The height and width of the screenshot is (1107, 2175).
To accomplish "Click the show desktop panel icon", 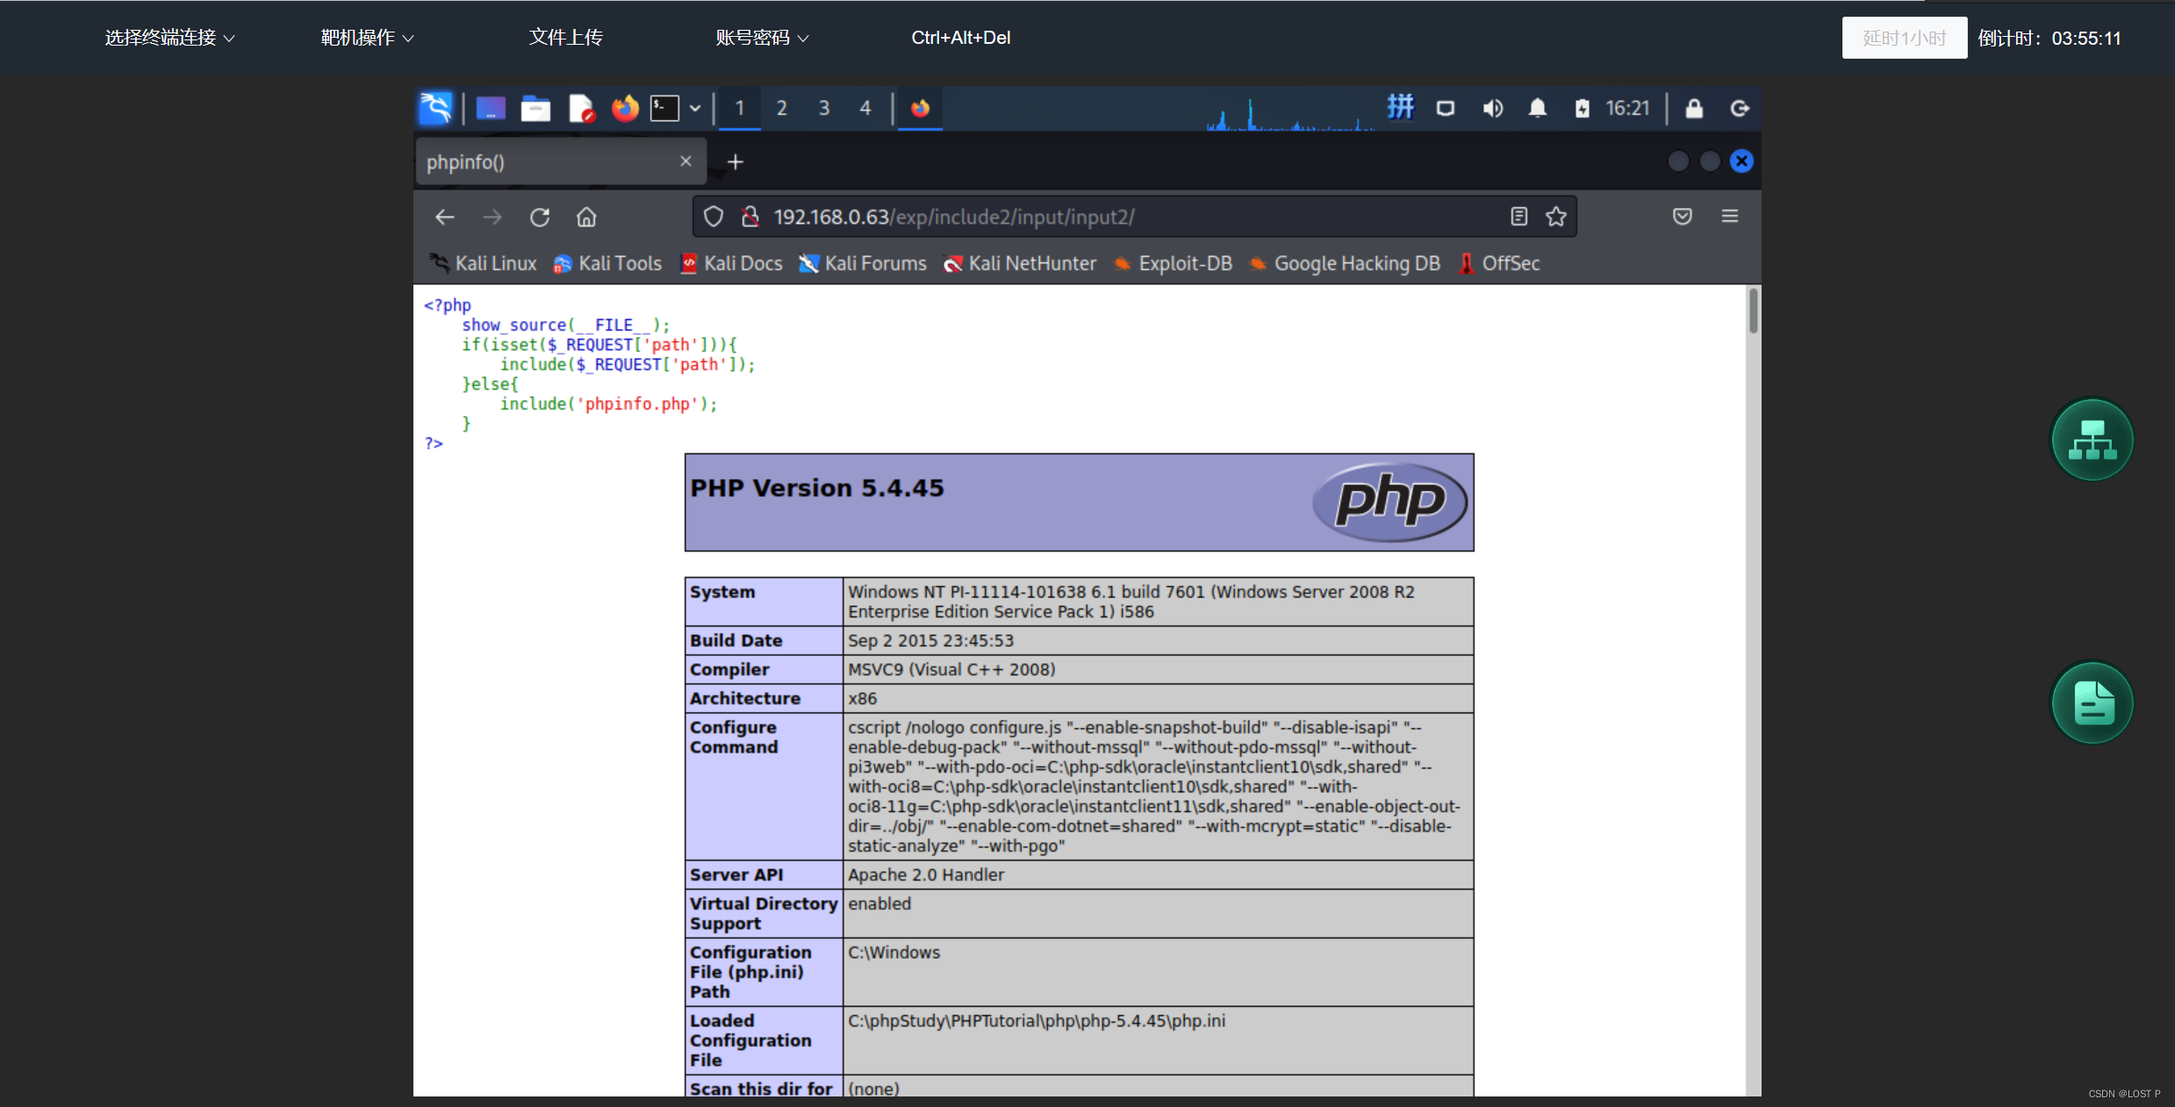I will point(491,108).
